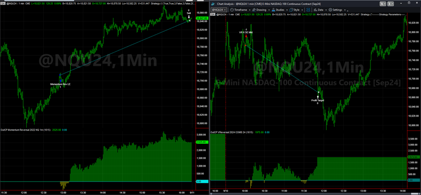The height and width of the screenshot is (195, 421).
Task: Maximize the Chart Analysis window
Action: click(x=409, y=3)
